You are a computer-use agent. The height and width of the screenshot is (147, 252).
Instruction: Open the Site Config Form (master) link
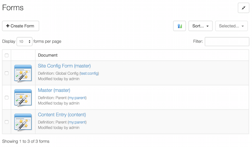tap(64, 66)
